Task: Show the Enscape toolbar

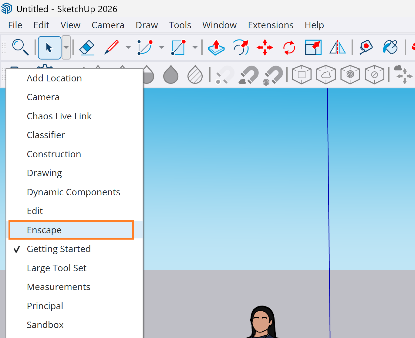Action: click(74, 230)
